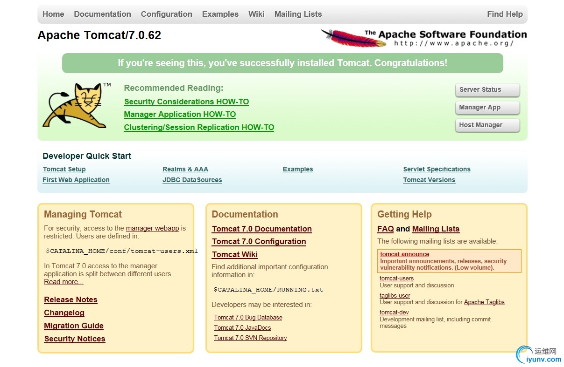Open the tomcat-announce mailing list link
This screenshot has width=564, height=367.
tap(405, 254)
